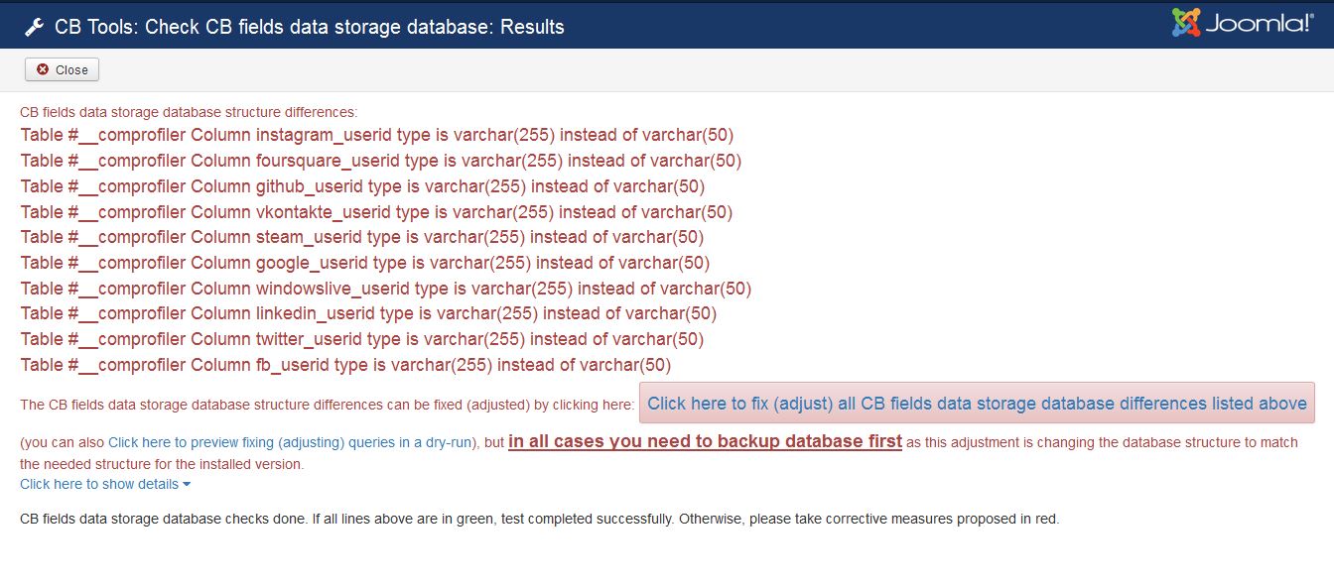This screenshot has width=1334, height=588.
Task: Open the dry-run preview fixing queries link
Action: click(293, 442)
